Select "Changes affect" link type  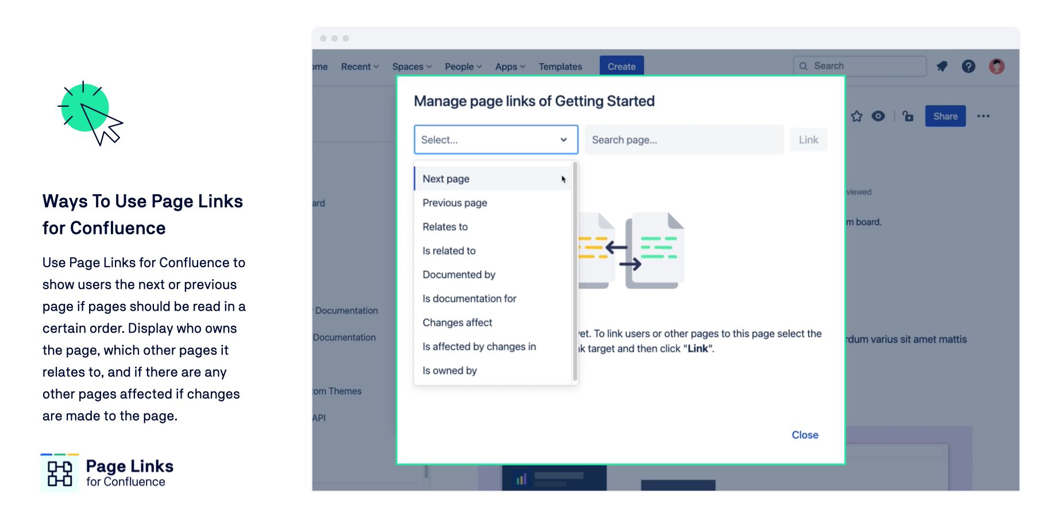pos(493,323)
